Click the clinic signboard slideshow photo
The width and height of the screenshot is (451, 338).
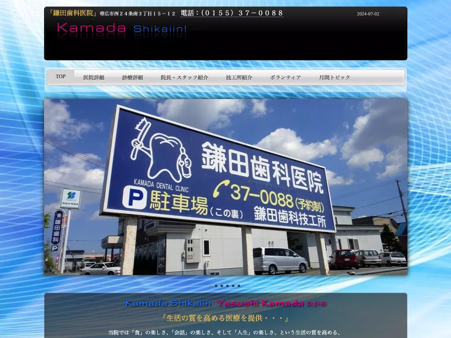(226, 187)
